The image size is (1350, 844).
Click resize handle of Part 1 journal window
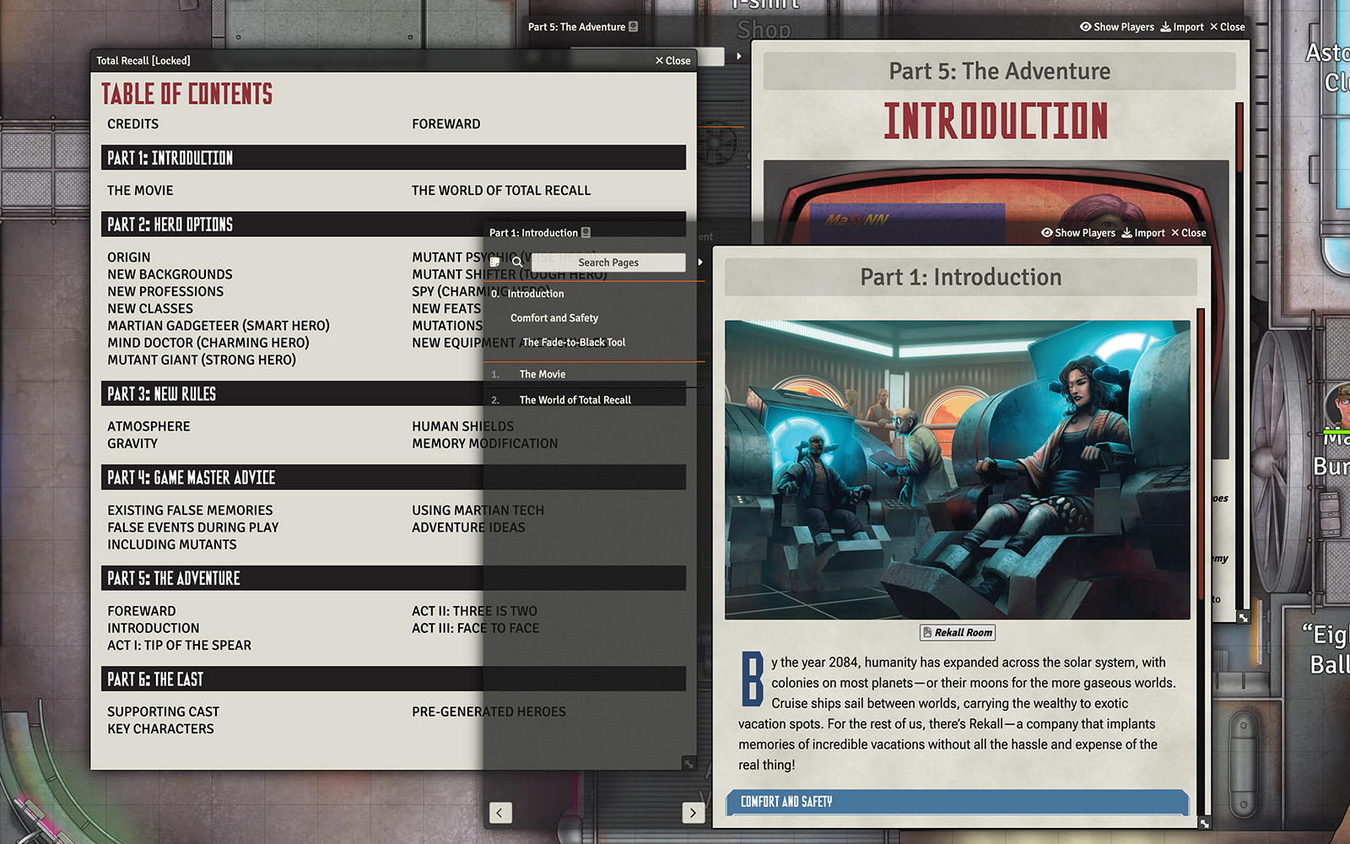1204,823
